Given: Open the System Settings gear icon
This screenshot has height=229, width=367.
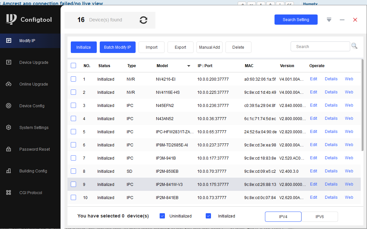Looking at the screenshot, I should click(x=9, y=127).
